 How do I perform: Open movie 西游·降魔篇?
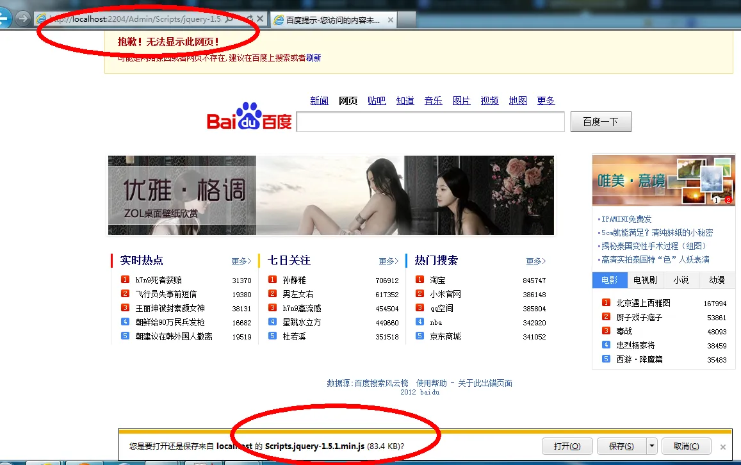click(x=639, y=359)
